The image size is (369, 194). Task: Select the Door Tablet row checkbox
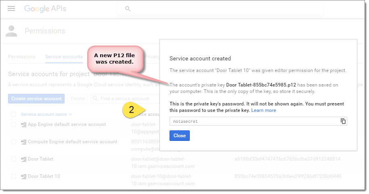[14, 159]
